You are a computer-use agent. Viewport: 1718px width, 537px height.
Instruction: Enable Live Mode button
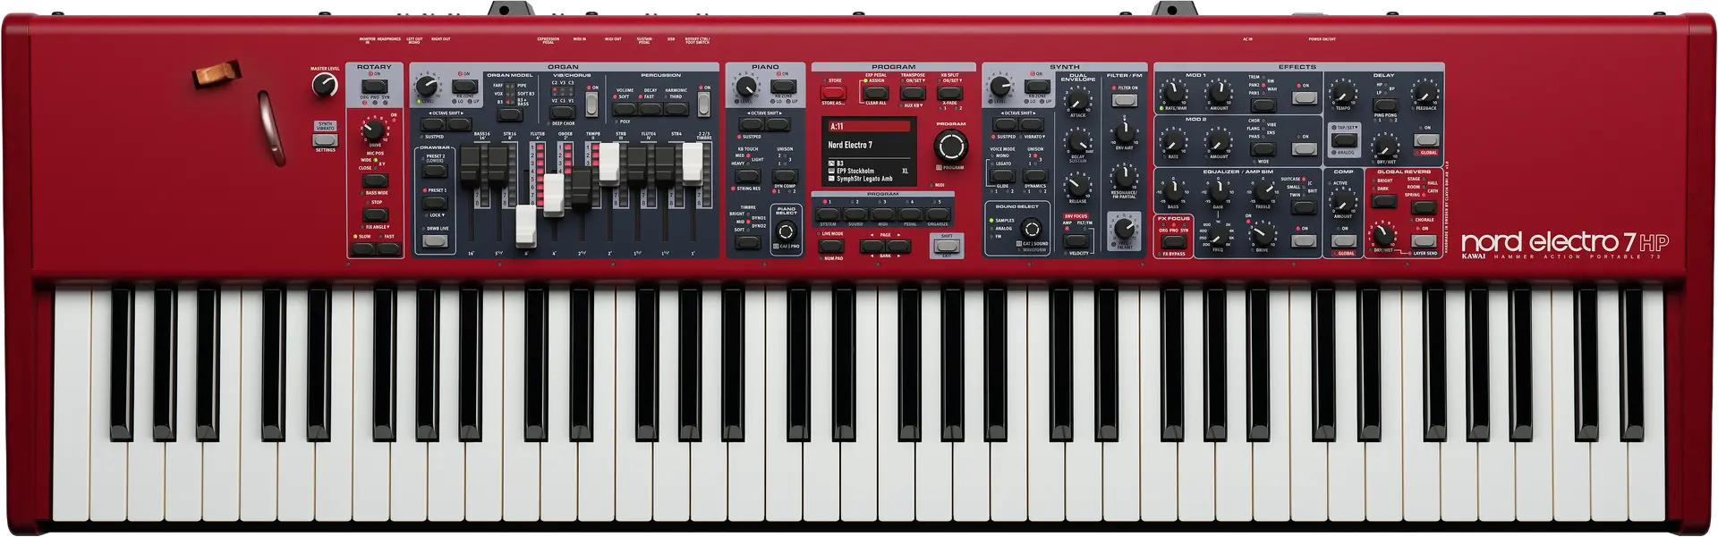pos(832,245)
